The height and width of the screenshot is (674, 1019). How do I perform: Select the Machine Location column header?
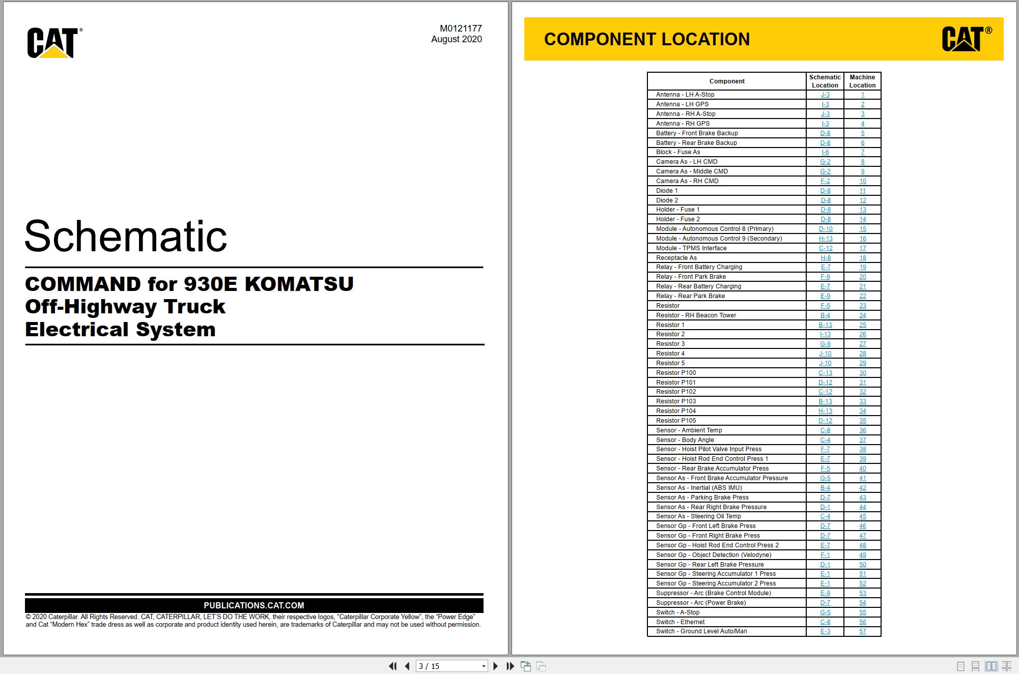[862, 81]
